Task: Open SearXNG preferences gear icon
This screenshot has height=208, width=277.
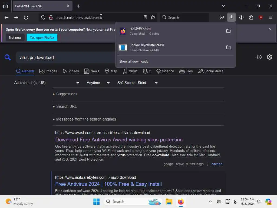Action: pyautogui.click(x=270, y=57)
